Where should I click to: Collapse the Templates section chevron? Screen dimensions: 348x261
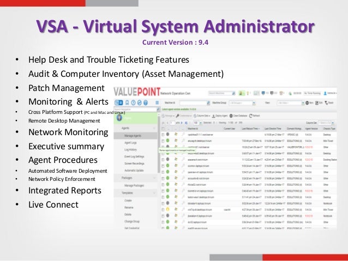tap(154, 193)
